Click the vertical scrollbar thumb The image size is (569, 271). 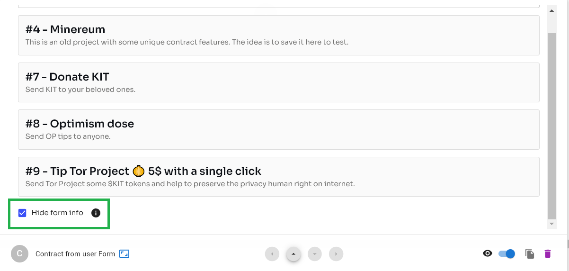[551, 123]
